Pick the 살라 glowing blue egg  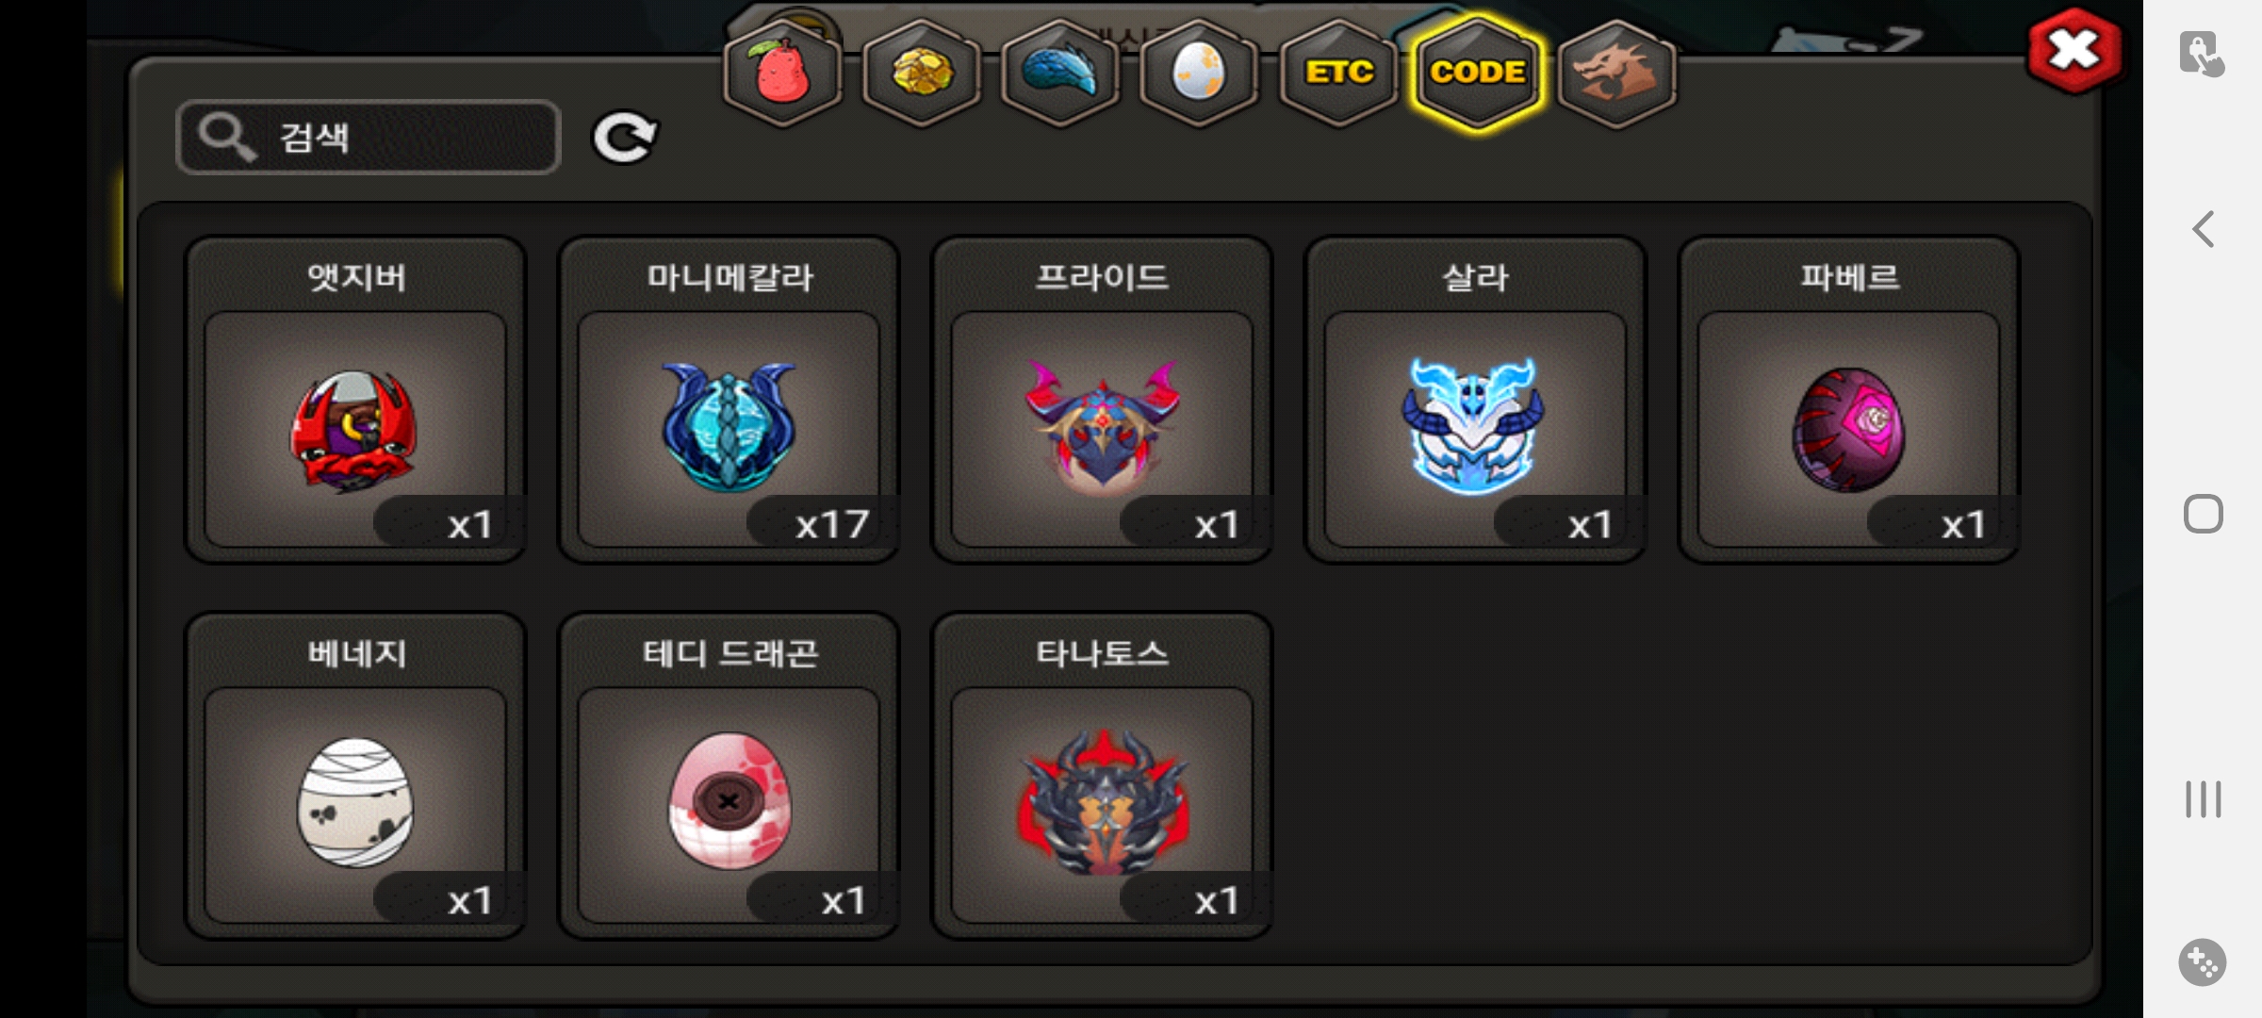click(1475, 400)
